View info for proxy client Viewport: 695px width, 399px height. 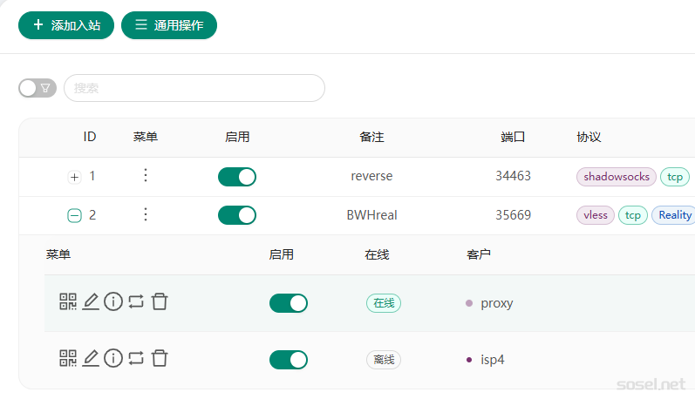(113, 301)
